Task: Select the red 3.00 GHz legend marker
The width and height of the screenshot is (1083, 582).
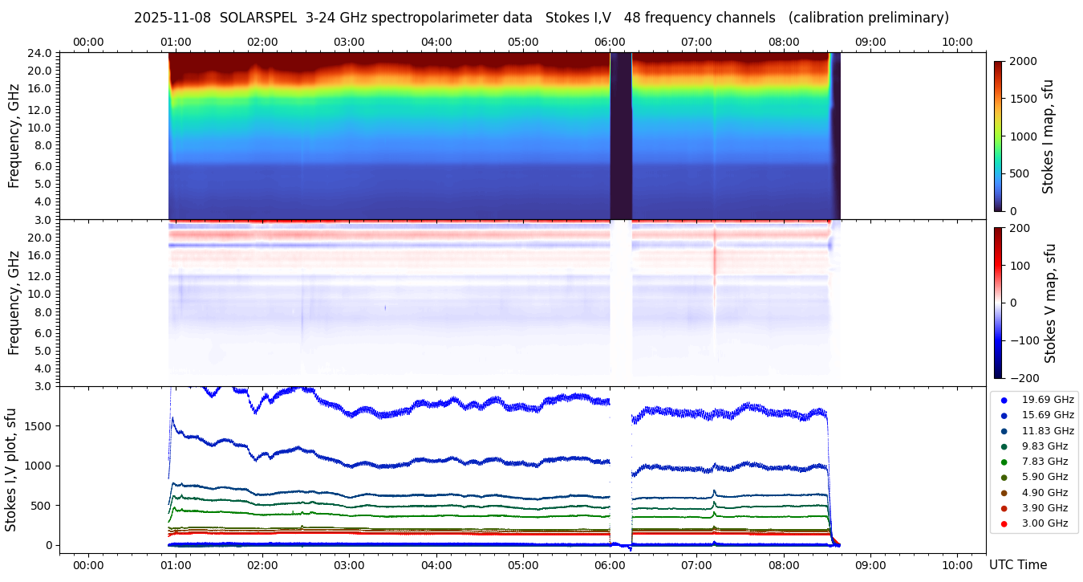Action: pos(1004,523)
